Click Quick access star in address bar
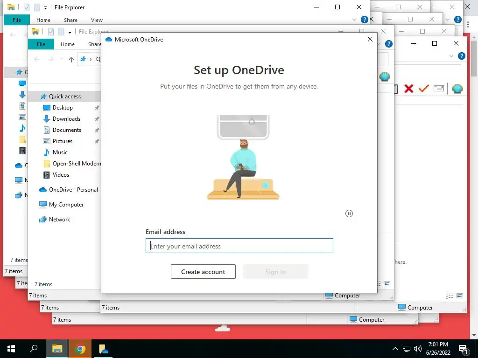 click(83, 59)
